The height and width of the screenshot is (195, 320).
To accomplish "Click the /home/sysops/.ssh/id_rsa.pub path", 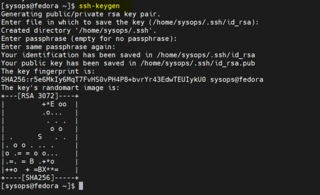I will click(x=198, y=63).
